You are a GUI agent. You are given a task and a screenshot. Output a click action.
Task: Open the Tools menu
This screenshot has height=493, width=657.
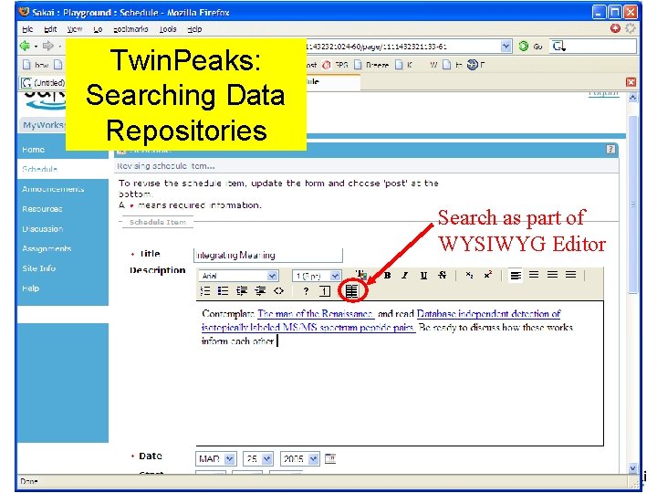[x=168, y=29]
